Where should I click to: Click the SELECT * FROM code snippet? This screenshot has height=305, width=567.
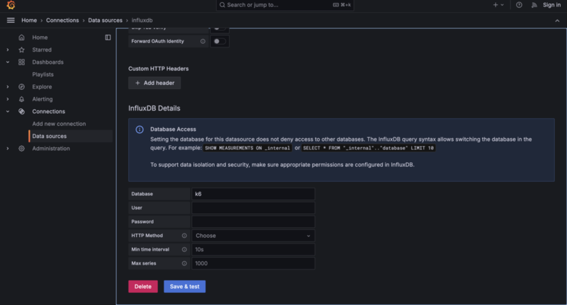(x=368, y=148)
